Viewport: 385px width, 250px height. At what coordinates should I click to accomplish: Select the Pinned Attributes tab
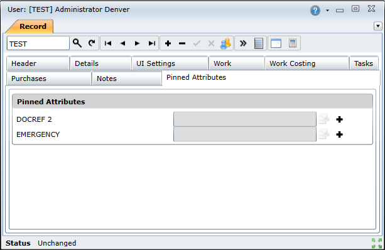tap(271, 78)
